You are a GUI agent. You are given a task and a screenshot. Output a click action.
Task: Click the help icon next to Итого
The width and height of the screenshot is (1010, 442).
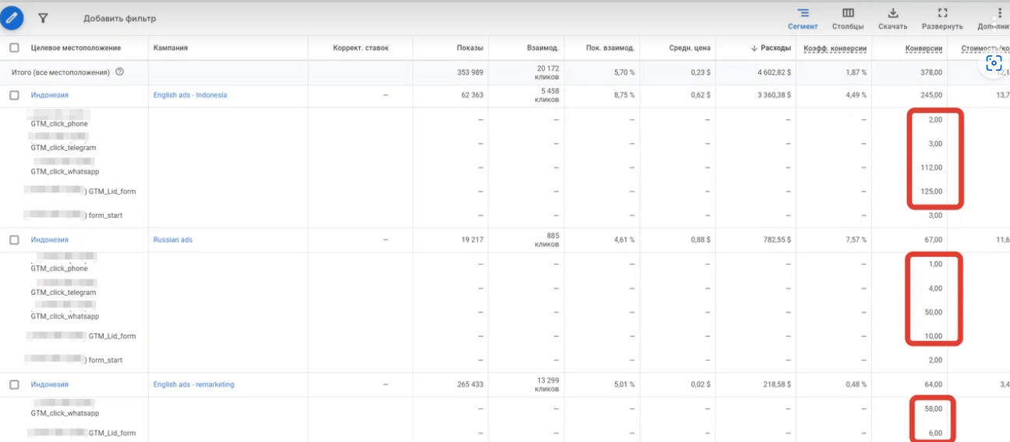(119, 72)
